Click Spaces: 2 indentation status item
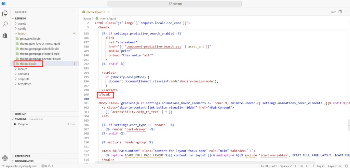This screenshot has width=350, height=168. tap(286, 166)
